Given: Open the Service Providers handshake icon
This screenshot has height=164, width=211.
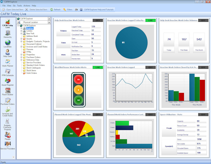Looking at the screenshot, I should (8, 144).
